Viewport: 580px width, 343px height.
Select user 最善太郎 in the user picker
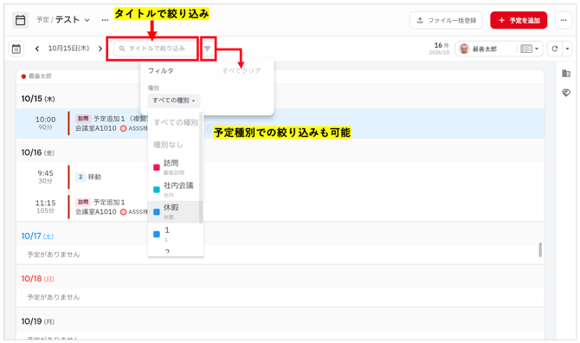point(486,49)
